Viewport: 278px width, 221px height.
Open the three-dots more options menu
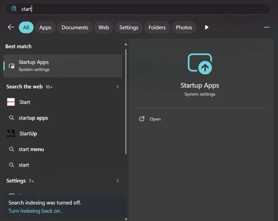[267, 27]
